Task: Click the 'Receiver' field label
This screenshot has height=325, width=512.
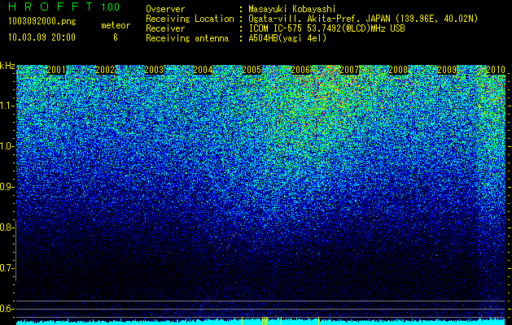Action: pyautogui.click(x=165, y=28)
